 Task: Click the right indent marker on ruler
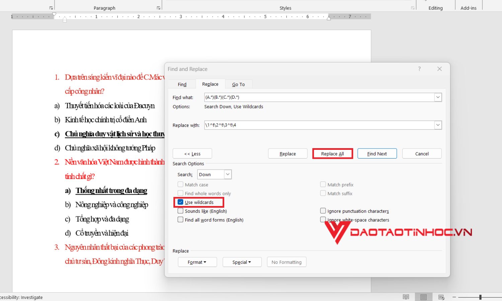[x=329, y=18]
